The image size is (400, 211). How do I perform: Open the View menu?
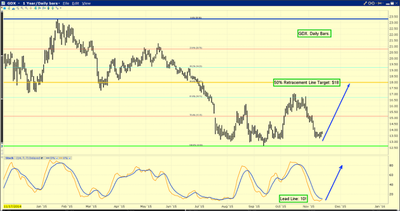pyautogui.click(x=86, y=3)
